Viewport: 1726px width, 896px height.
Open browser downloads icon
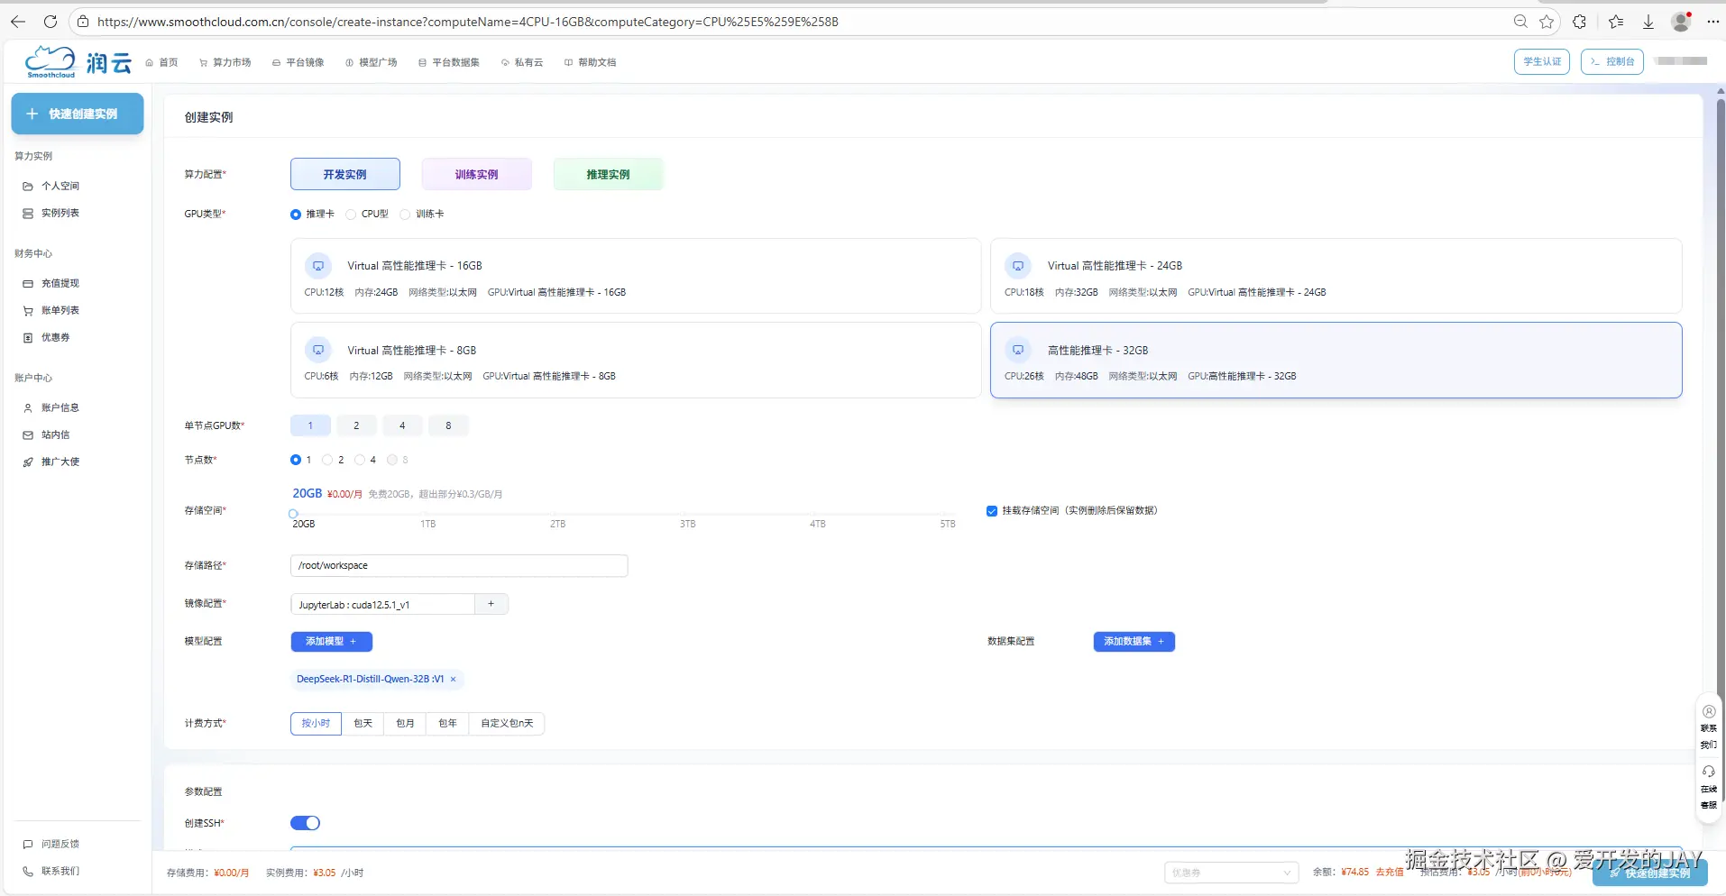pyautogui.click(x=1648, y=22)
